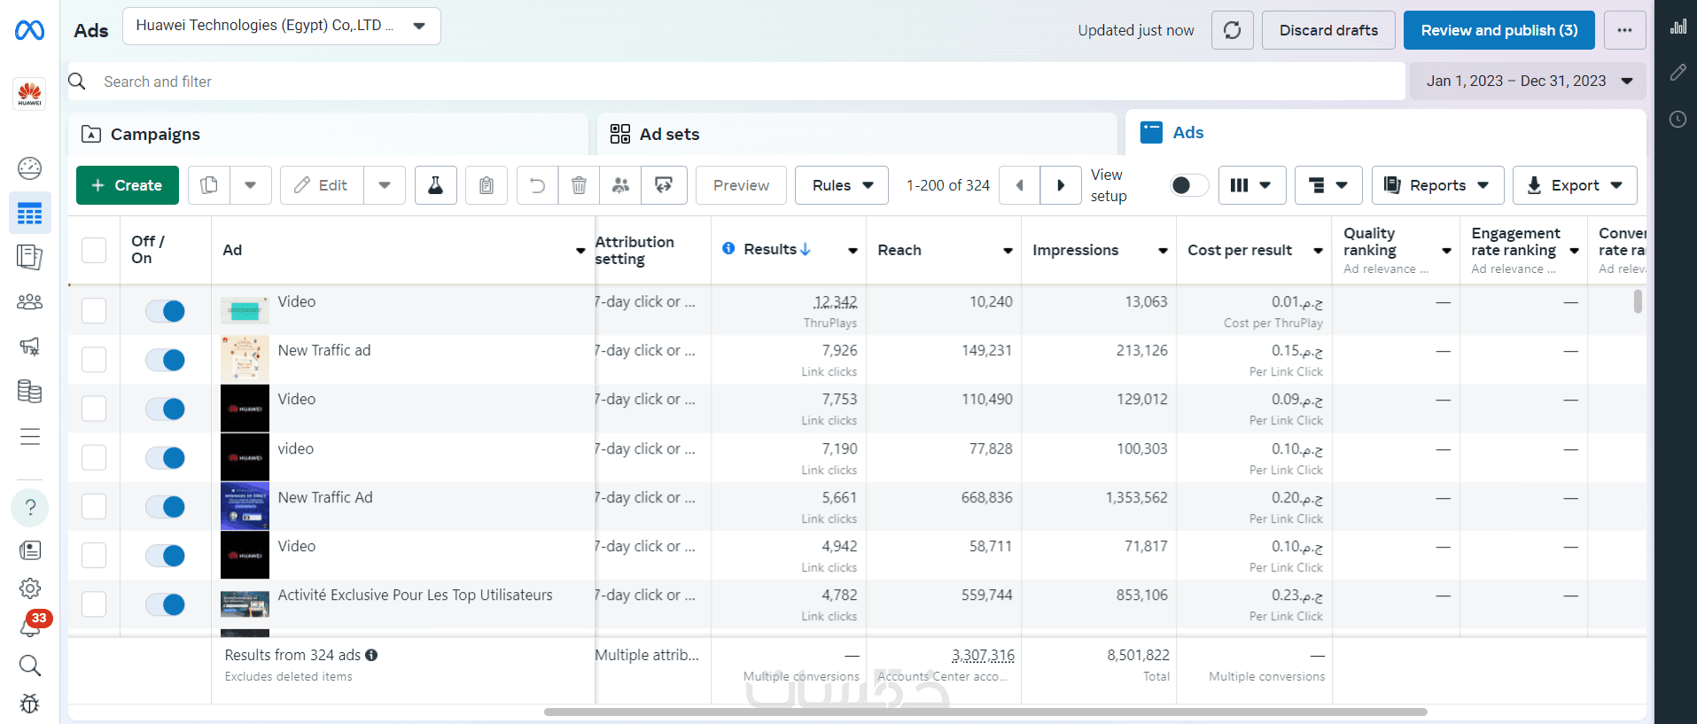The image size is (1697, 724).
Task: Open All tools hamburger menu icon
Action: (x=29, y=437)
